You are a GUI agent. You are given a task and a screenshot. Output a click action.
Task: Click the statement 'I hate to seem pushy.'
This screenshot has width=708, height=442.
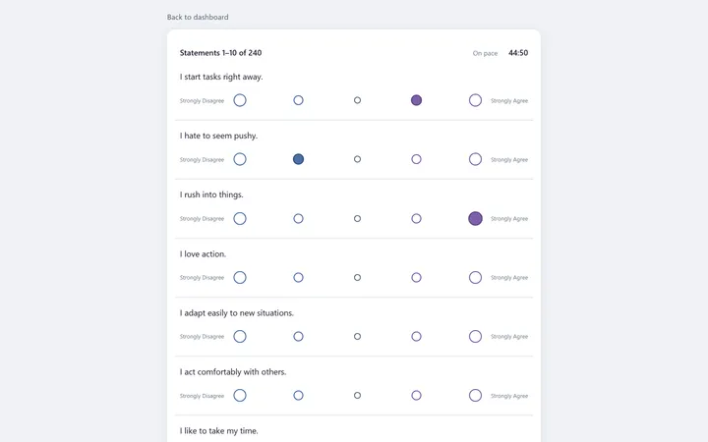(x=218, y=136)
